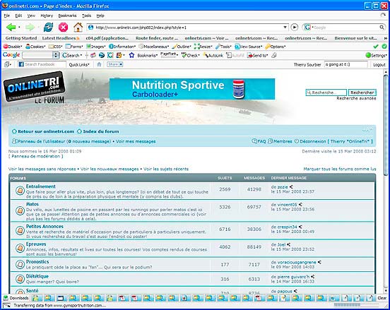The width and height of the screenshot is (390, 310).
Task: Open the Images developer toolbar menu
Action: [96, 47]
